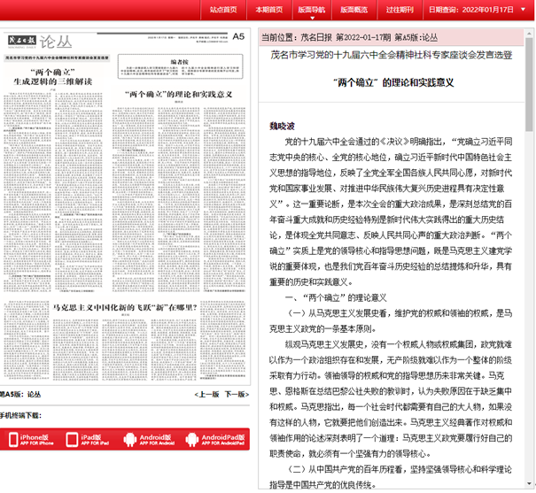Viewport: 536px width, 493px height.
Task: Click the scrollbar down arrow
Action: tap(529, 483)
